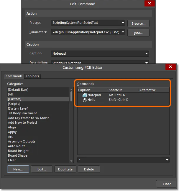Click the Notepad command icon
Image resolution: width=179 pixels, height=191 pixels.
(x=85, y=95)
